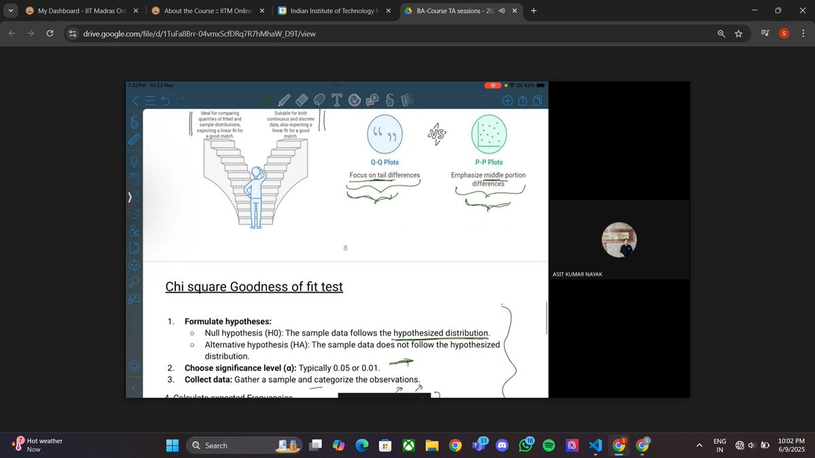Click the share icon in recorded notes toolbar

pyautogui.click(x=522, y=100)
